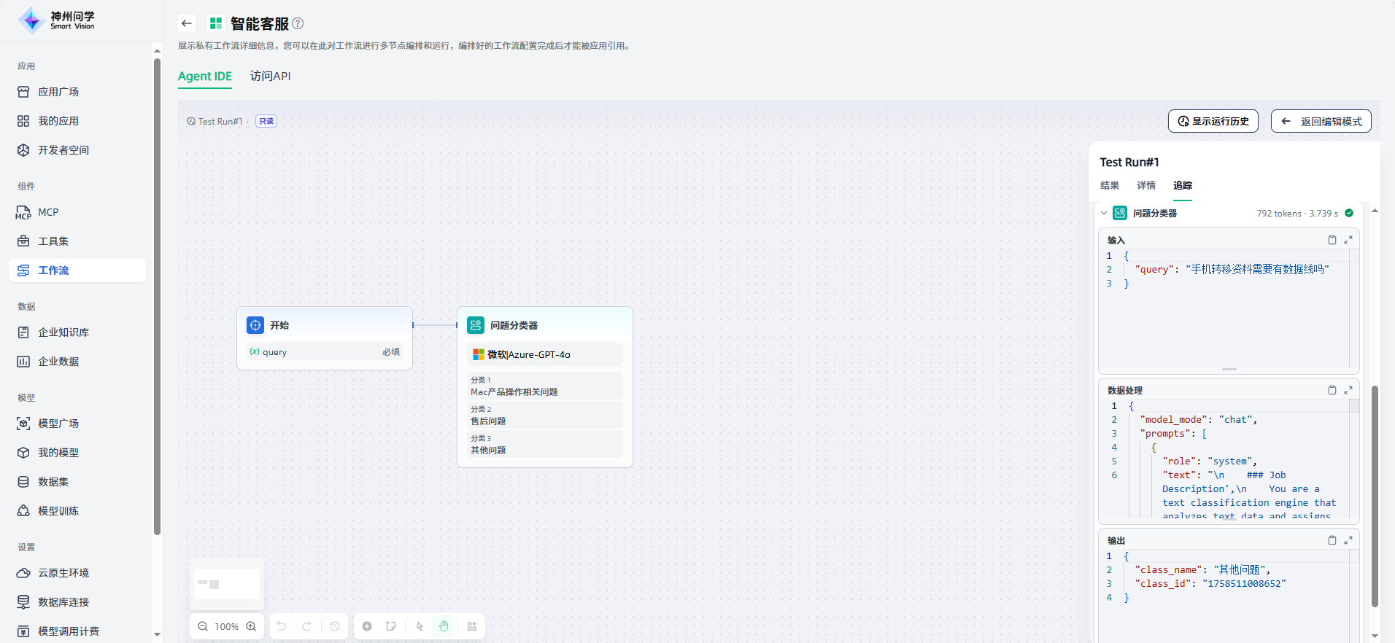The image size is (1395, 643).
Task: Open the 100% zoom level menu
Action: pos(227,626)
